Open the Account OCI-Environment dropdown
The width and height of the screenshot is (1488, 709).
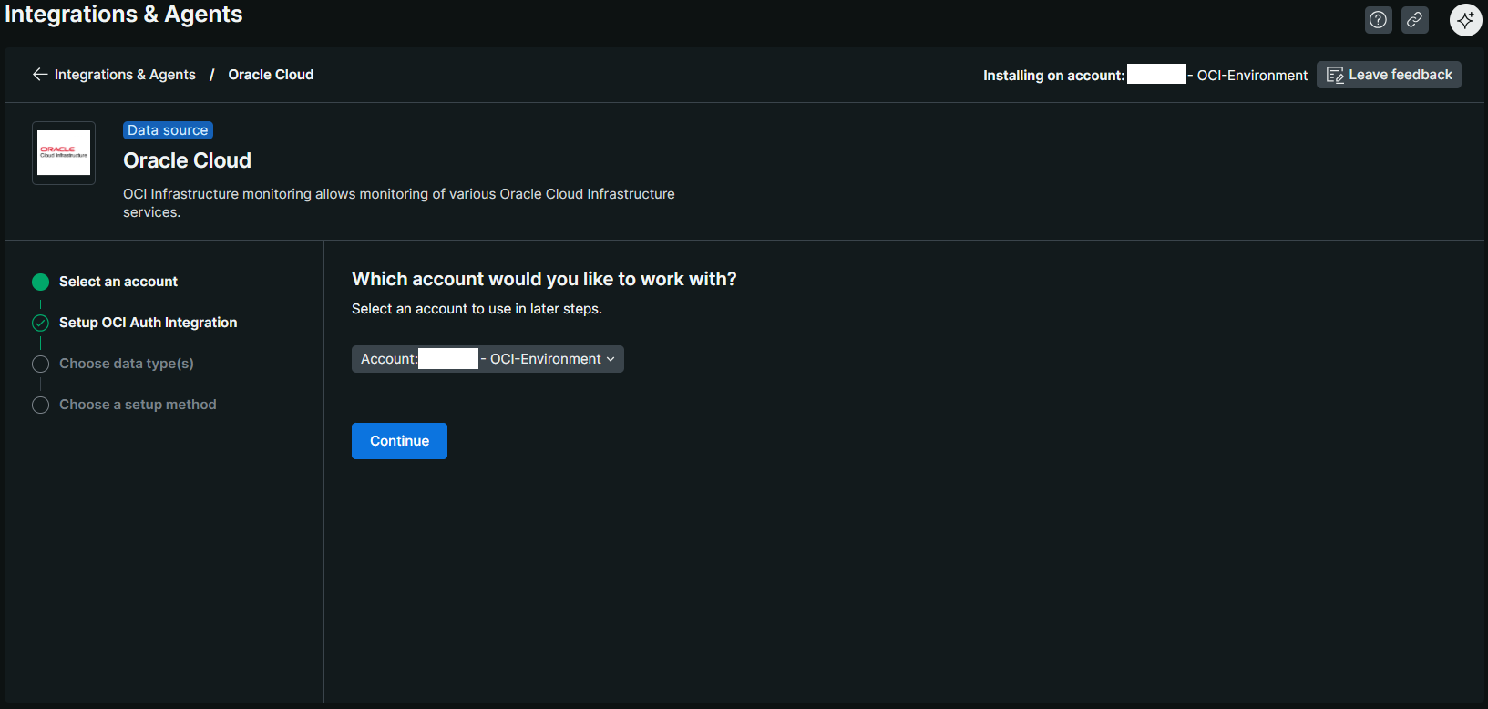(487, 359)
